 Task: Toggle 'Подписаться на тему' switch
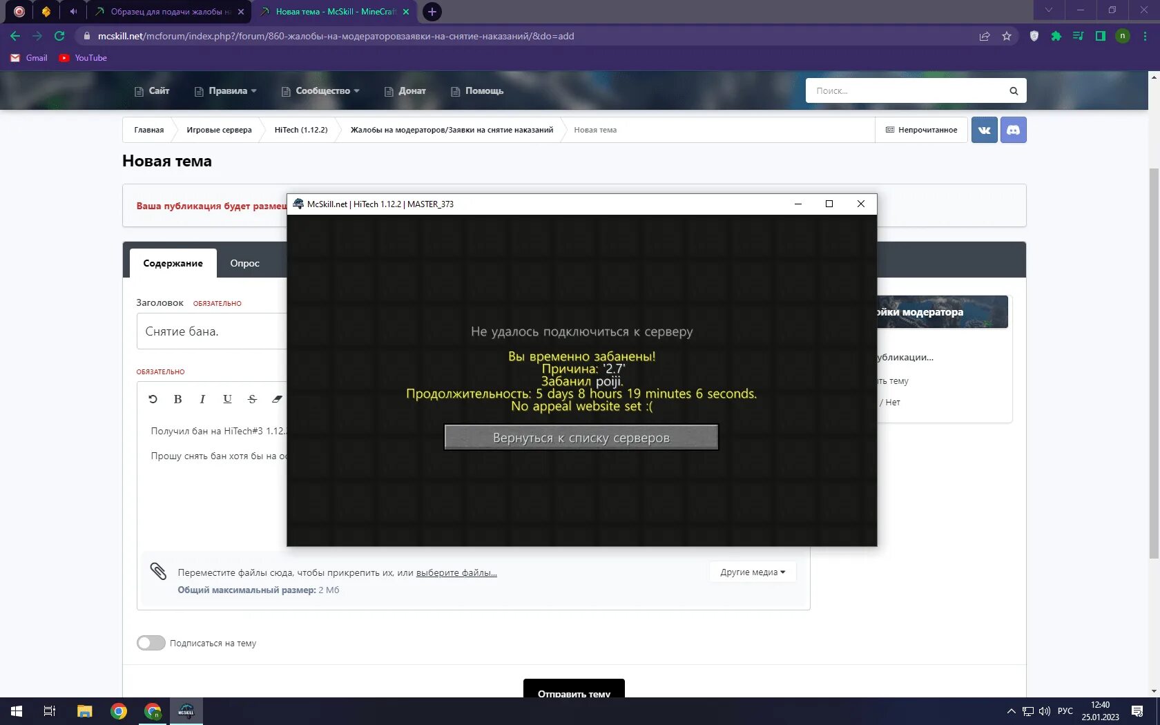(x=151, y=643)
